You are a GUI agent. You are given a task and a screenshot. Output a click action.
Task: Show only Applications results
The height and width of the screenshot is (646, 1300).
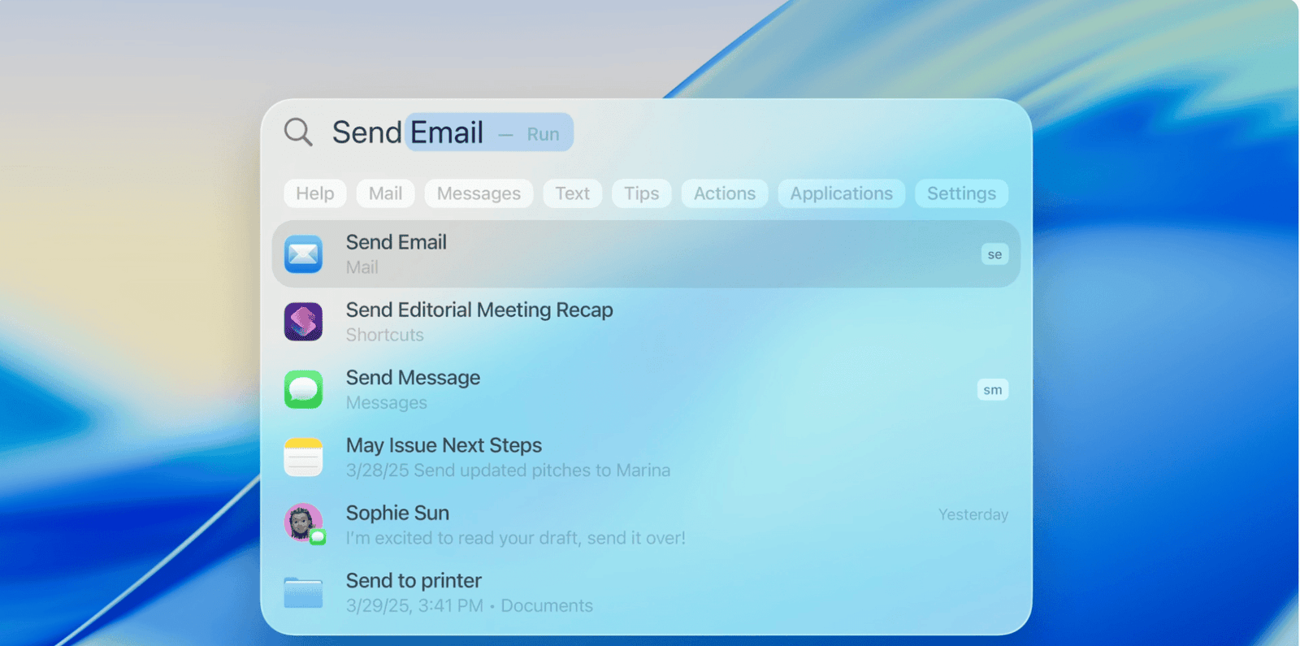click(x=841, y=193)
